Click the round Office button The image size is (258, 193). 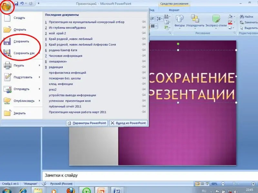[6, 6]
